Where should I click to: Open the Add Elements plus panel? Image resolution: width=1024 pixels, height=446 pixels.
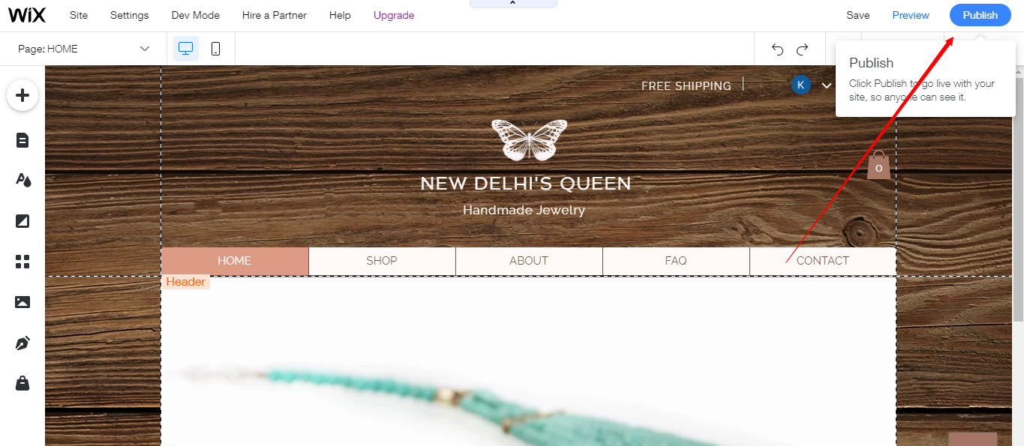(x=23, y=95)
